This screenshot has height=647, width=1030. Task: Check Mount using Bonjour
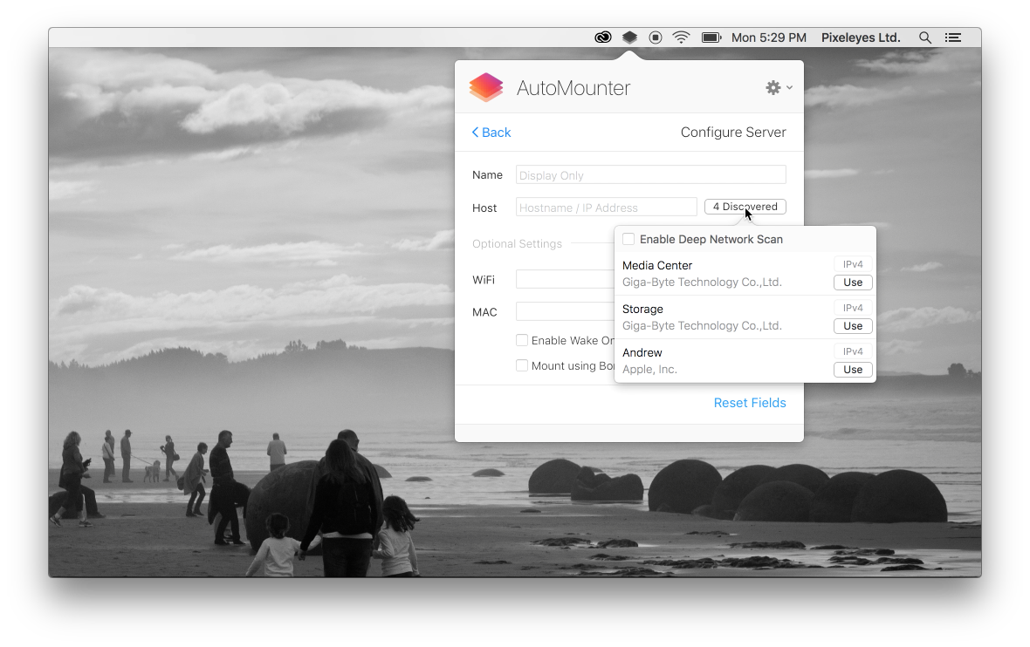pos(521,365)
